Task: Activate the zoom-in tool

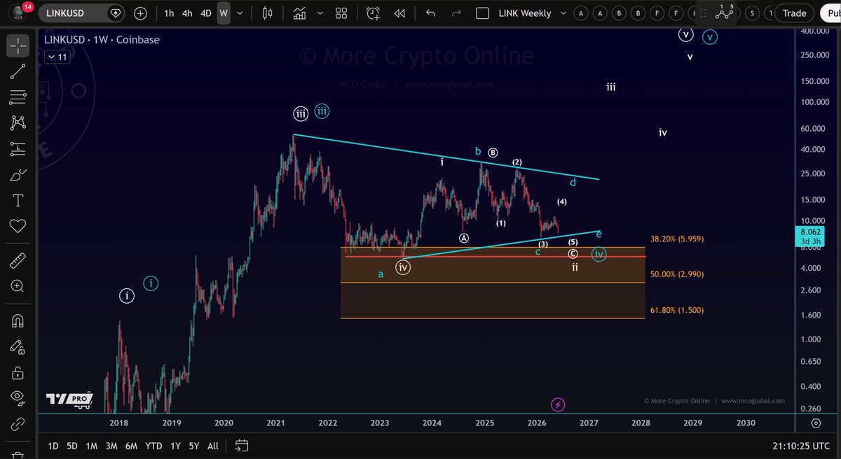Action: [18, 287]
